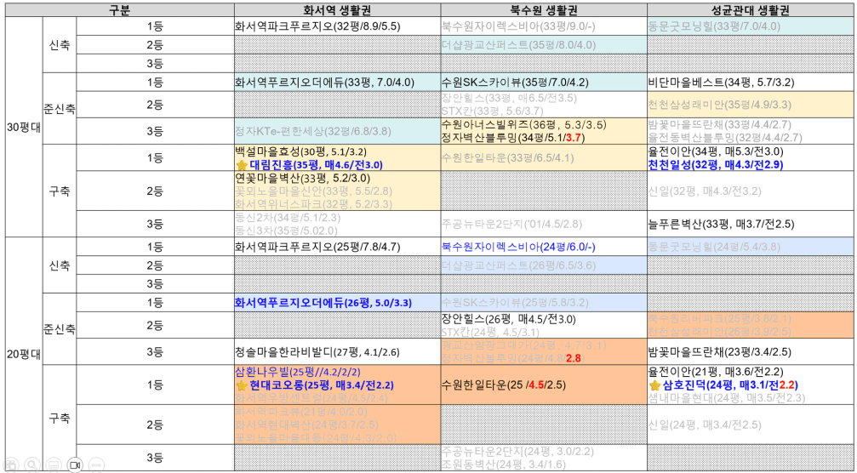
Task: Click the blue 현대코오롱(25평, 매3.4/전2.2) text
Action: coord(322,385)
